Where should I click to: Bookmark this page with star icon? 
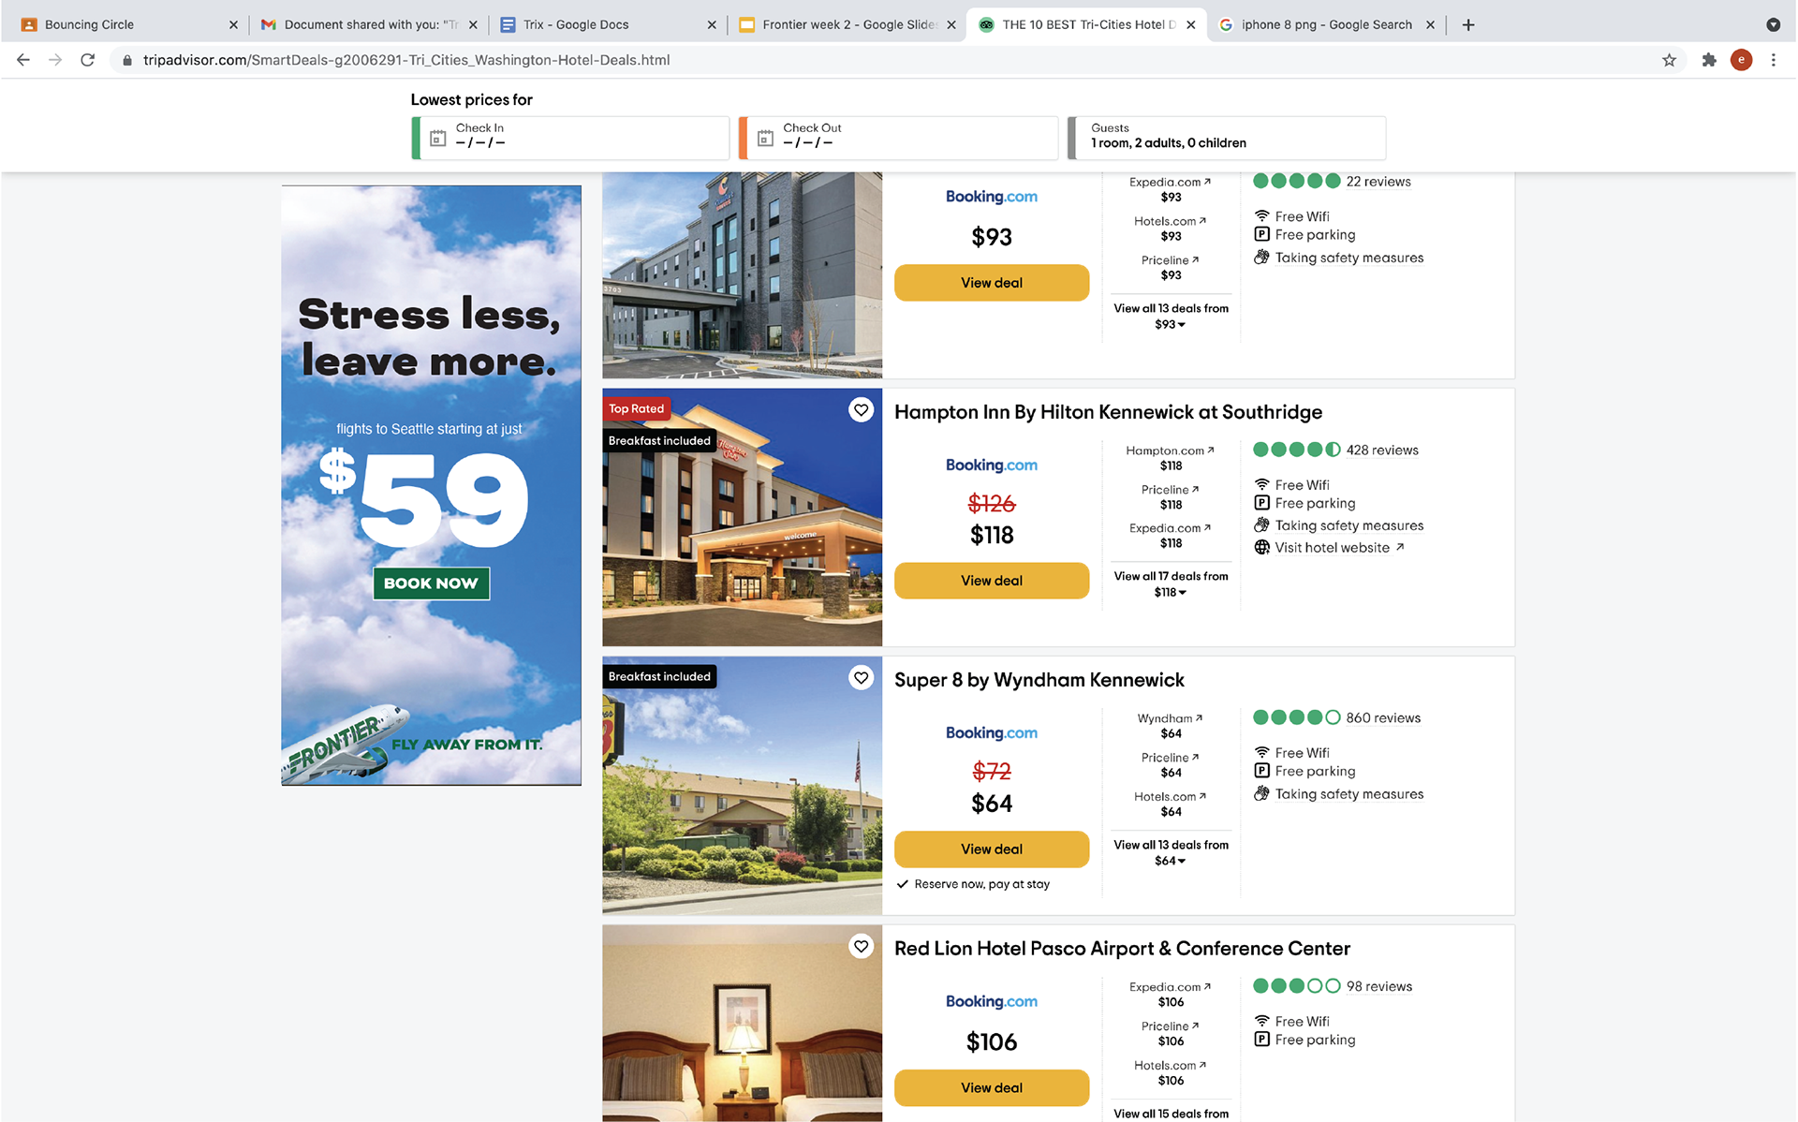click(x=1669, y=60)
